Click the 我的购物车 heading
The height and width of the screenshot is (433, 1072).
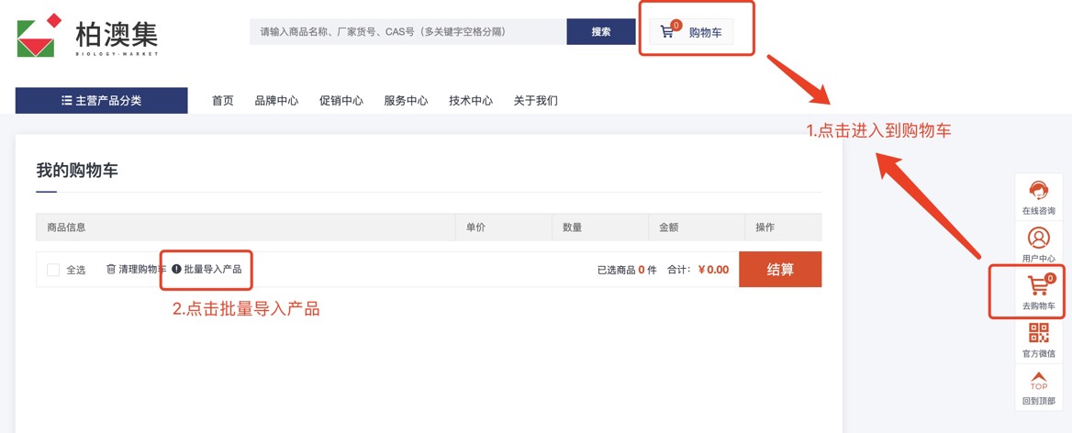(x=77, y=171)
